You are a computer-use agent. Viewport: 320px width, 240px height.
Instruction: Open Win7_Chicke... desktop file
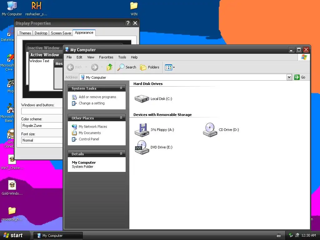pyautogui.click(x=12, y=162)
